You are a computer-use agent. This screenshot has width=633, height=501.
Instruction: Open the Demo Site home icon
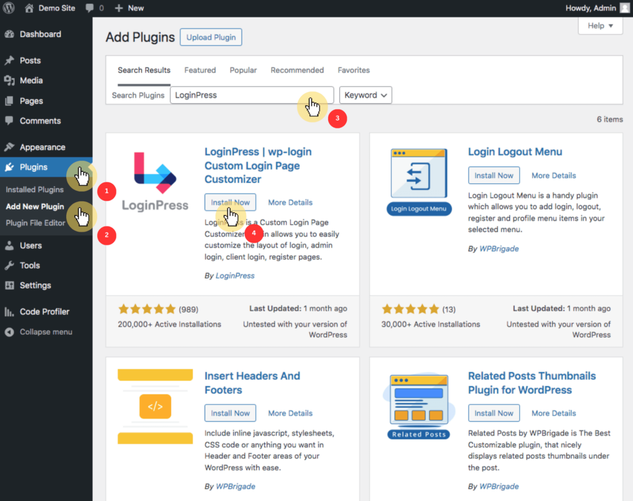[29, 8]
